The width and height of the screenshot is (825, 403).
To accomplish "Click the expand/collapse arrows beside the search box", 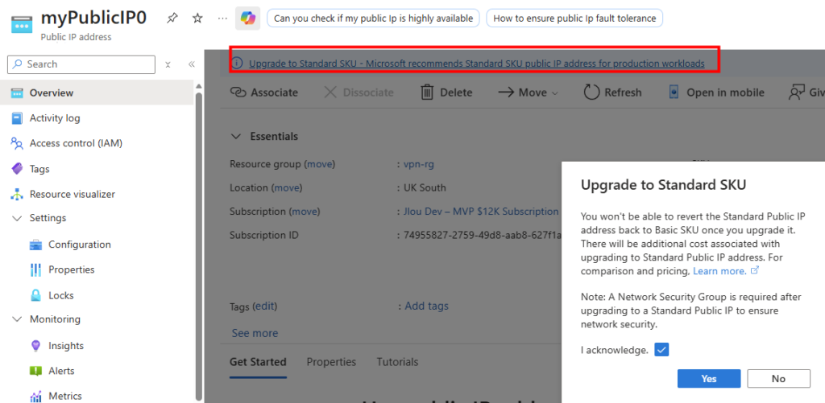I will [x=168, y=64].
